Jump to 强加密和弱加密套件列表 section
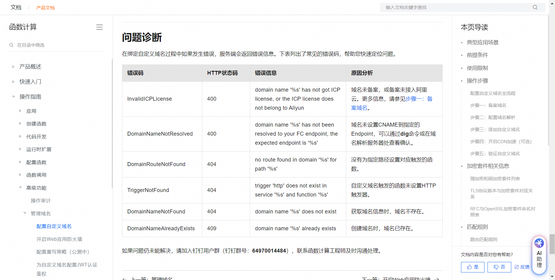555x280 pixels. (495, 179)
